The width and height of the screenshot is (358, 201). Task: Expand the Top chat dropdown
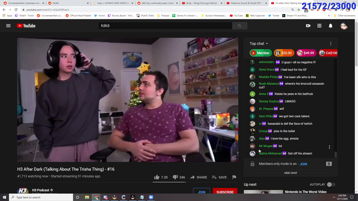click(258, 44)
